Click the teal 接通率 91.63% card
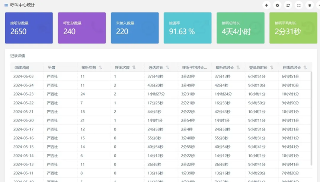Image resolution: width=320 pixels, height=182 pixels. 188,28
